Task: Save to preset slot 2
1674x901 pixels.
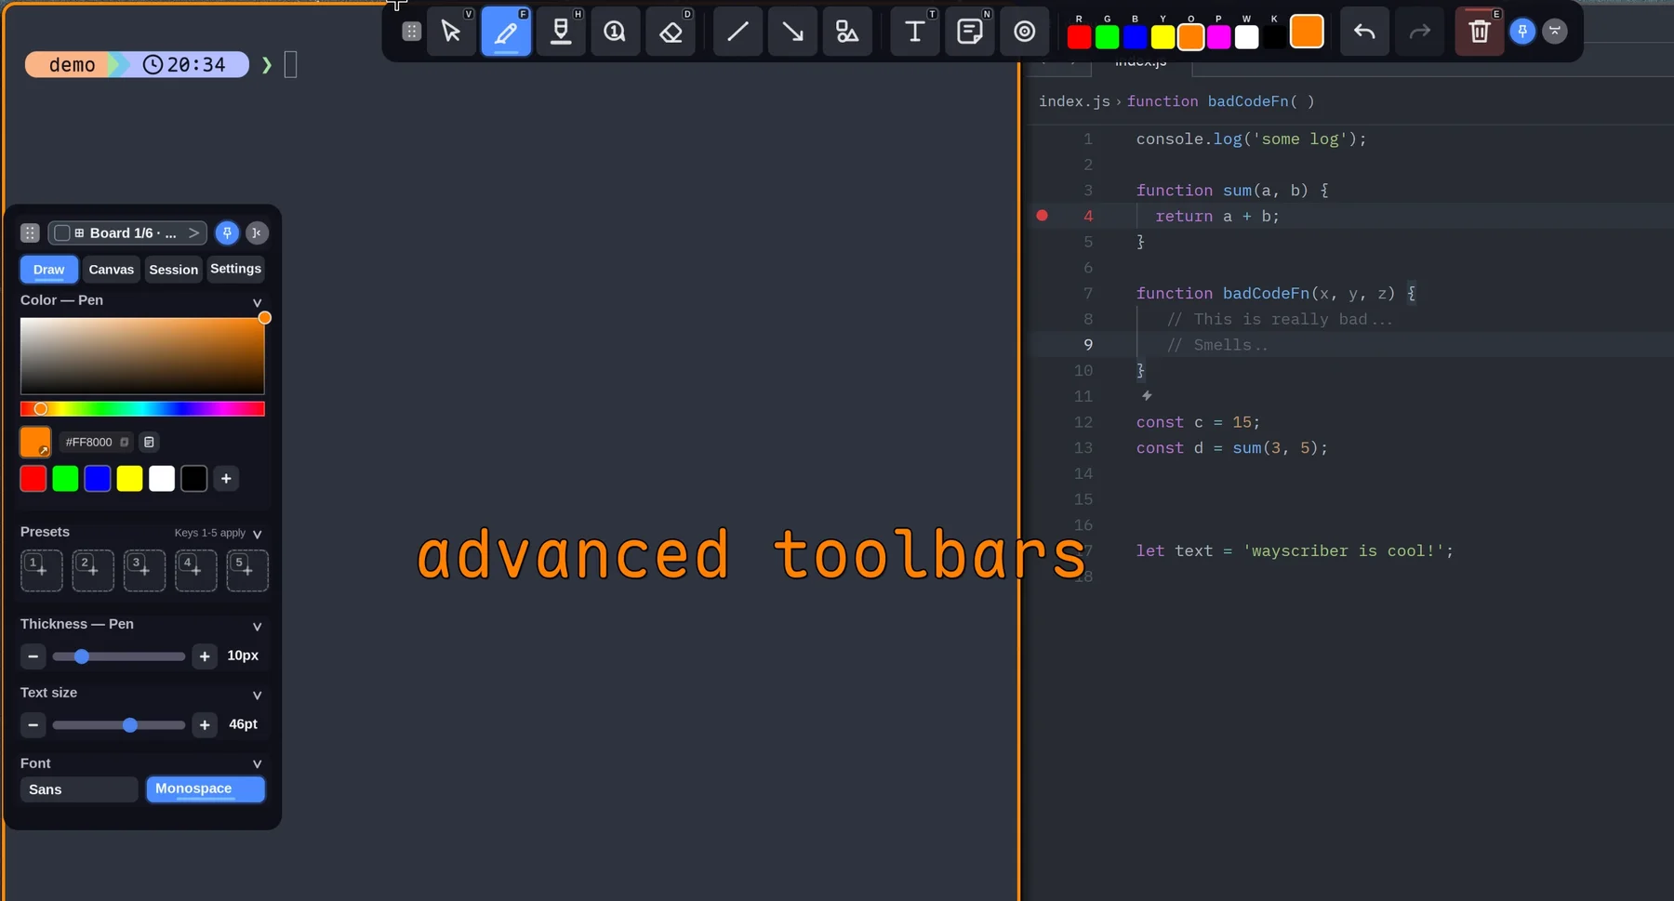Action: 93,571
